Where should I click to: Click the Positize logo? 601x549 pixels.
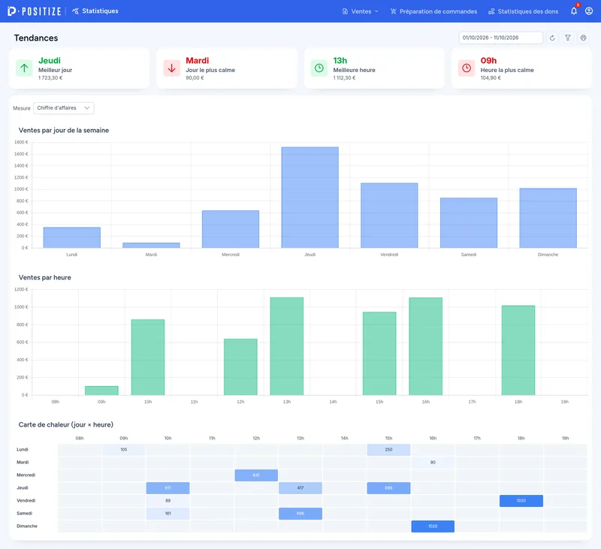coord(34,11)
